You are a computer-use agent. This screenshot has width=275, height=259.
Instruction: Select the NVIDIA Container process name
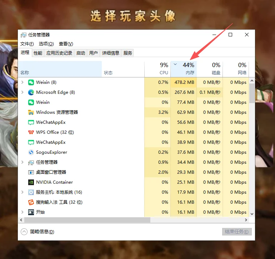point(54,182)
